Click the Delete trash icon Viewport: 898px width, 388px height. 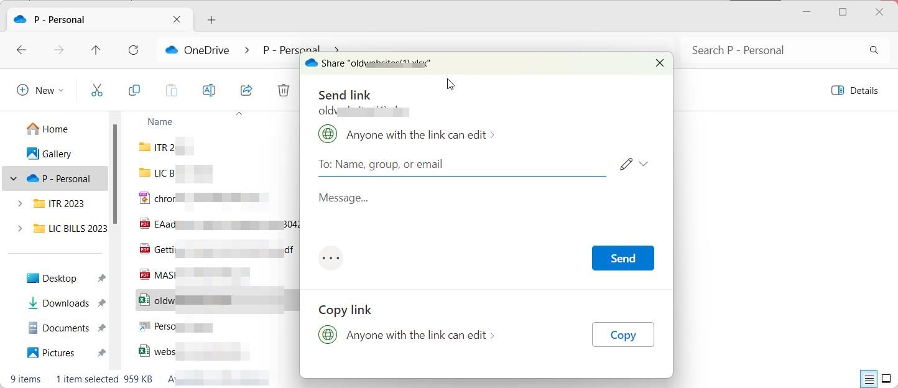click(284, 90)
